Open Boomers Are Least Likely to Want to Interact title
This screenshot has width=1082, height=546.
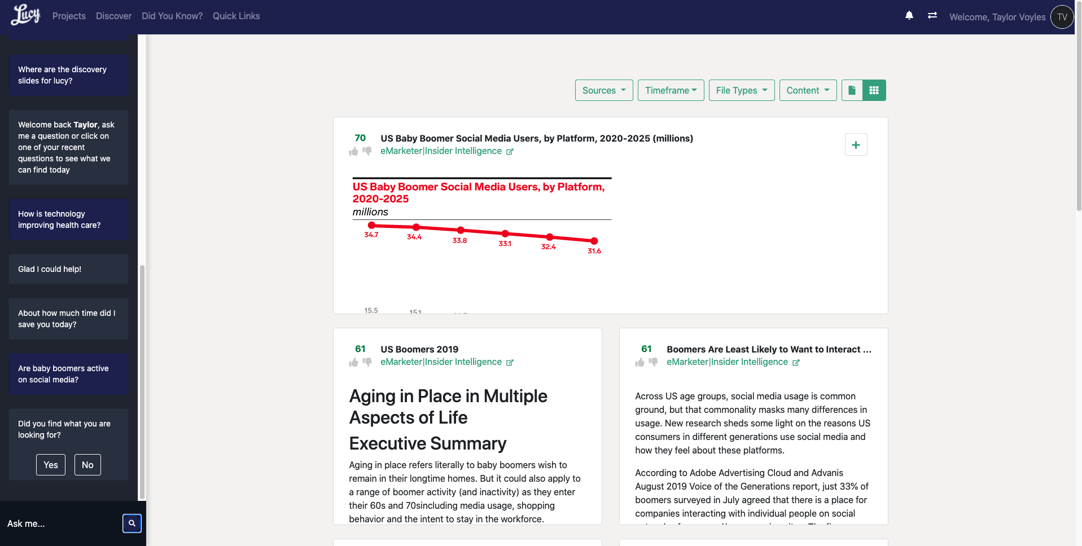769,349
